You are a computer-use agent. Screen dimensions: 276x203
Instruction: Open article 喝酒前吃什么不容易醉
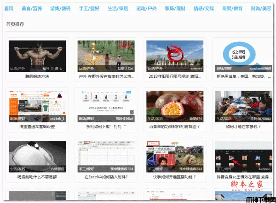click(x=37, y=177)
